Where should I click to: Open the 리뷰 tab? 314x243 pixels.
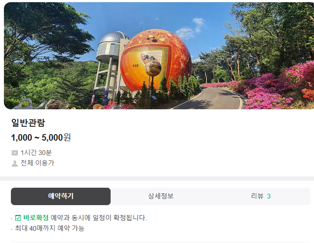pyautogui.click(x=260, y=196)
